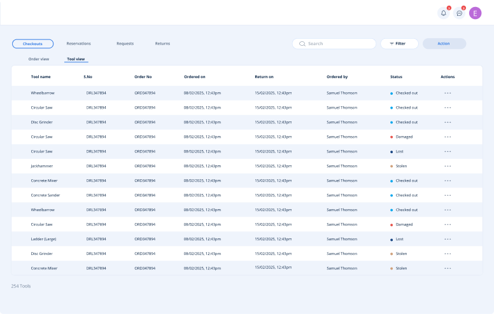
Task: Open the three-dot actions for the Concrete Sander row
Action: click(448, 195)
